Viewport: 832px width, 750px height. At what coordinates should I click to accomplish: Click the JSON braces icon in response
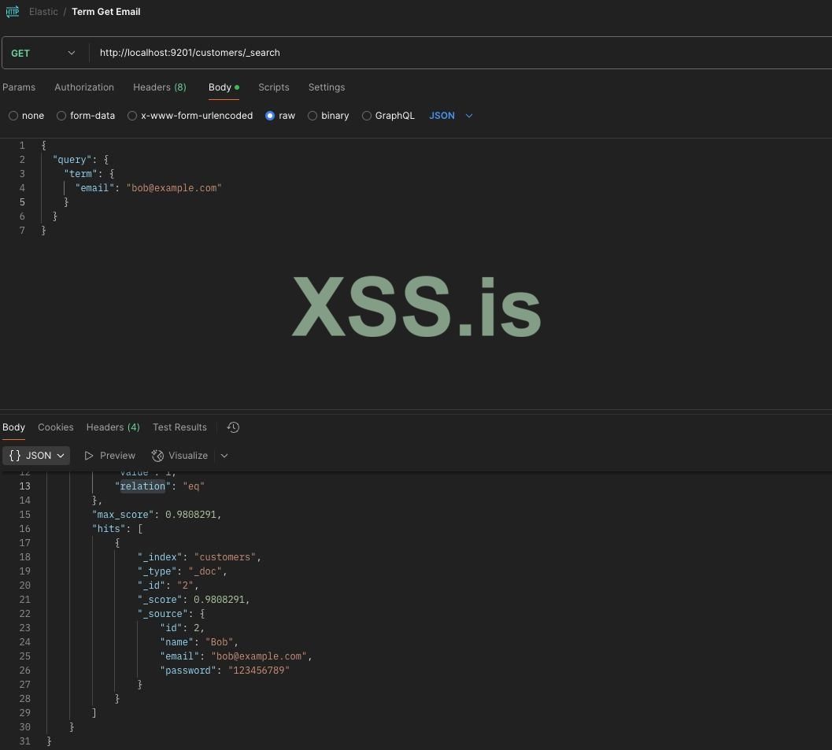(15, 456)
